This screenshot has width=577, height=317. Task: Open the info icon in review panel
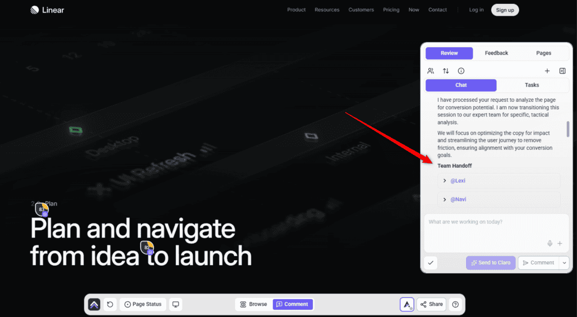(461, 71)
